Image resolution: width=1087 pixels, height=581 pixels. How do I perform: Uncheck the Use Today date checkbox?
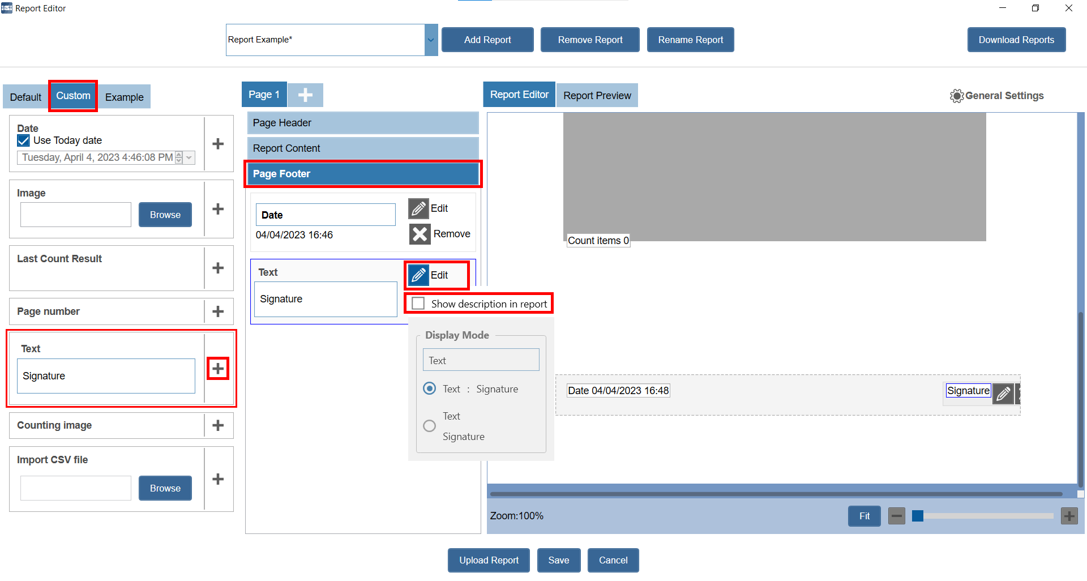24,140
